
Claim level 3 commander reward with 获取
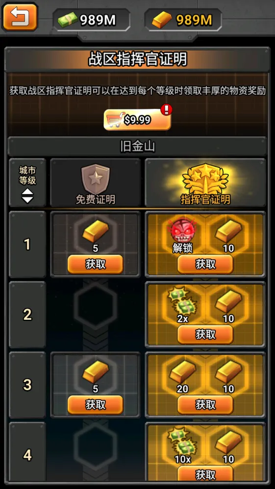coord(205,405)
